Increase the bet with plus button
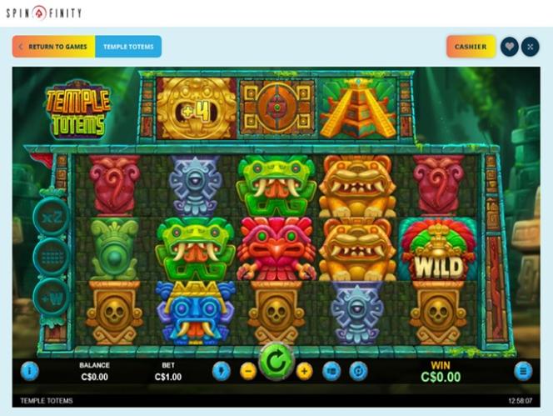The height and width of the screenshot is (416, 553). point(304,372)
